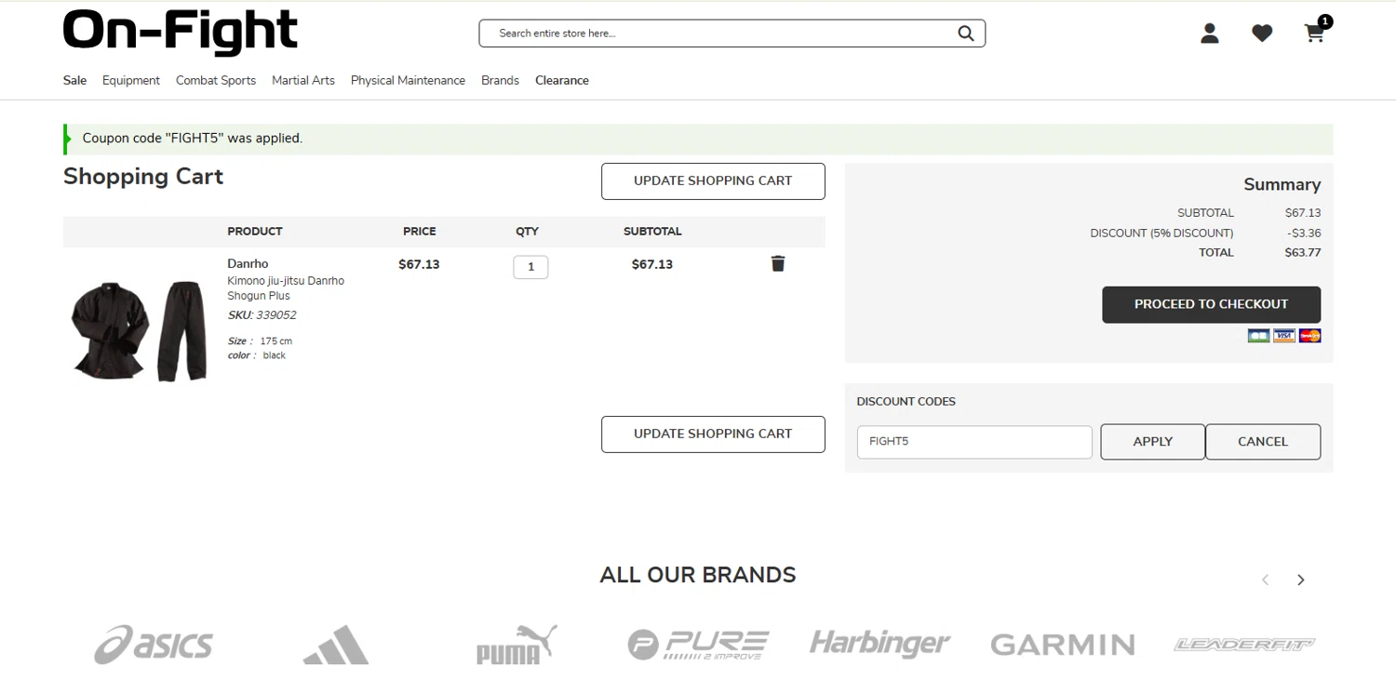Open the Danrho product name link

point(248,263)
